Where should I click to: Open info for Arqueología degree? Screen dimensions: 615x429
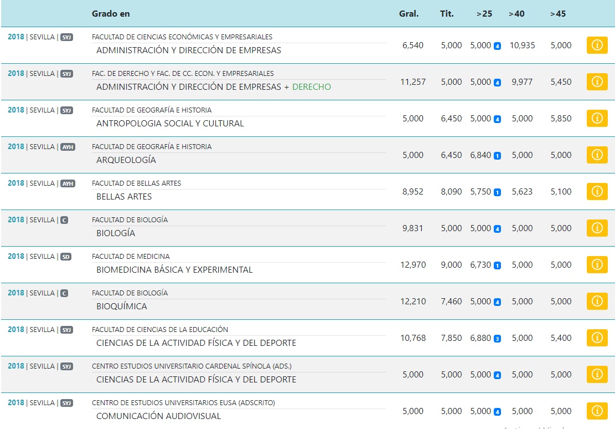coord(597,155)
